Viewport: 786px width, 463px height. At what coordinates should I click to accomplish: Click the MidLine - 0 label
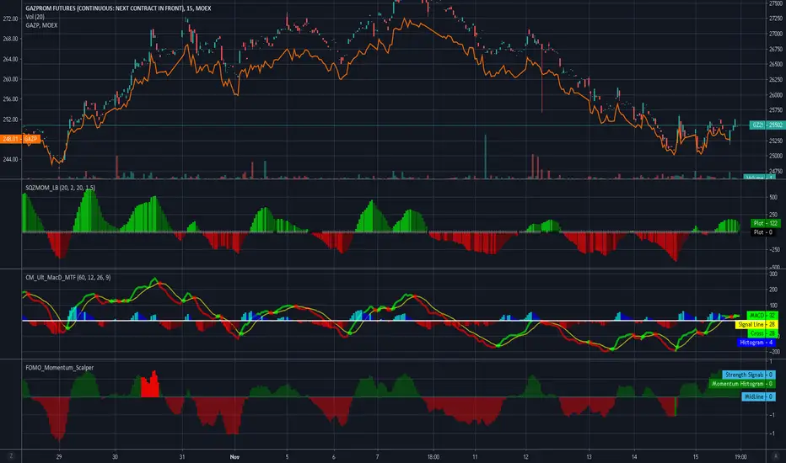click(758, 396)
